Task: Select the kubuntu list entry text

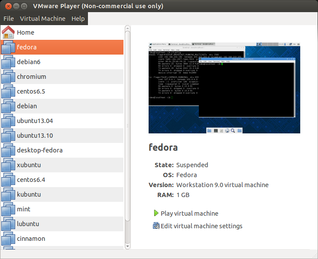Action: [29, 194]
